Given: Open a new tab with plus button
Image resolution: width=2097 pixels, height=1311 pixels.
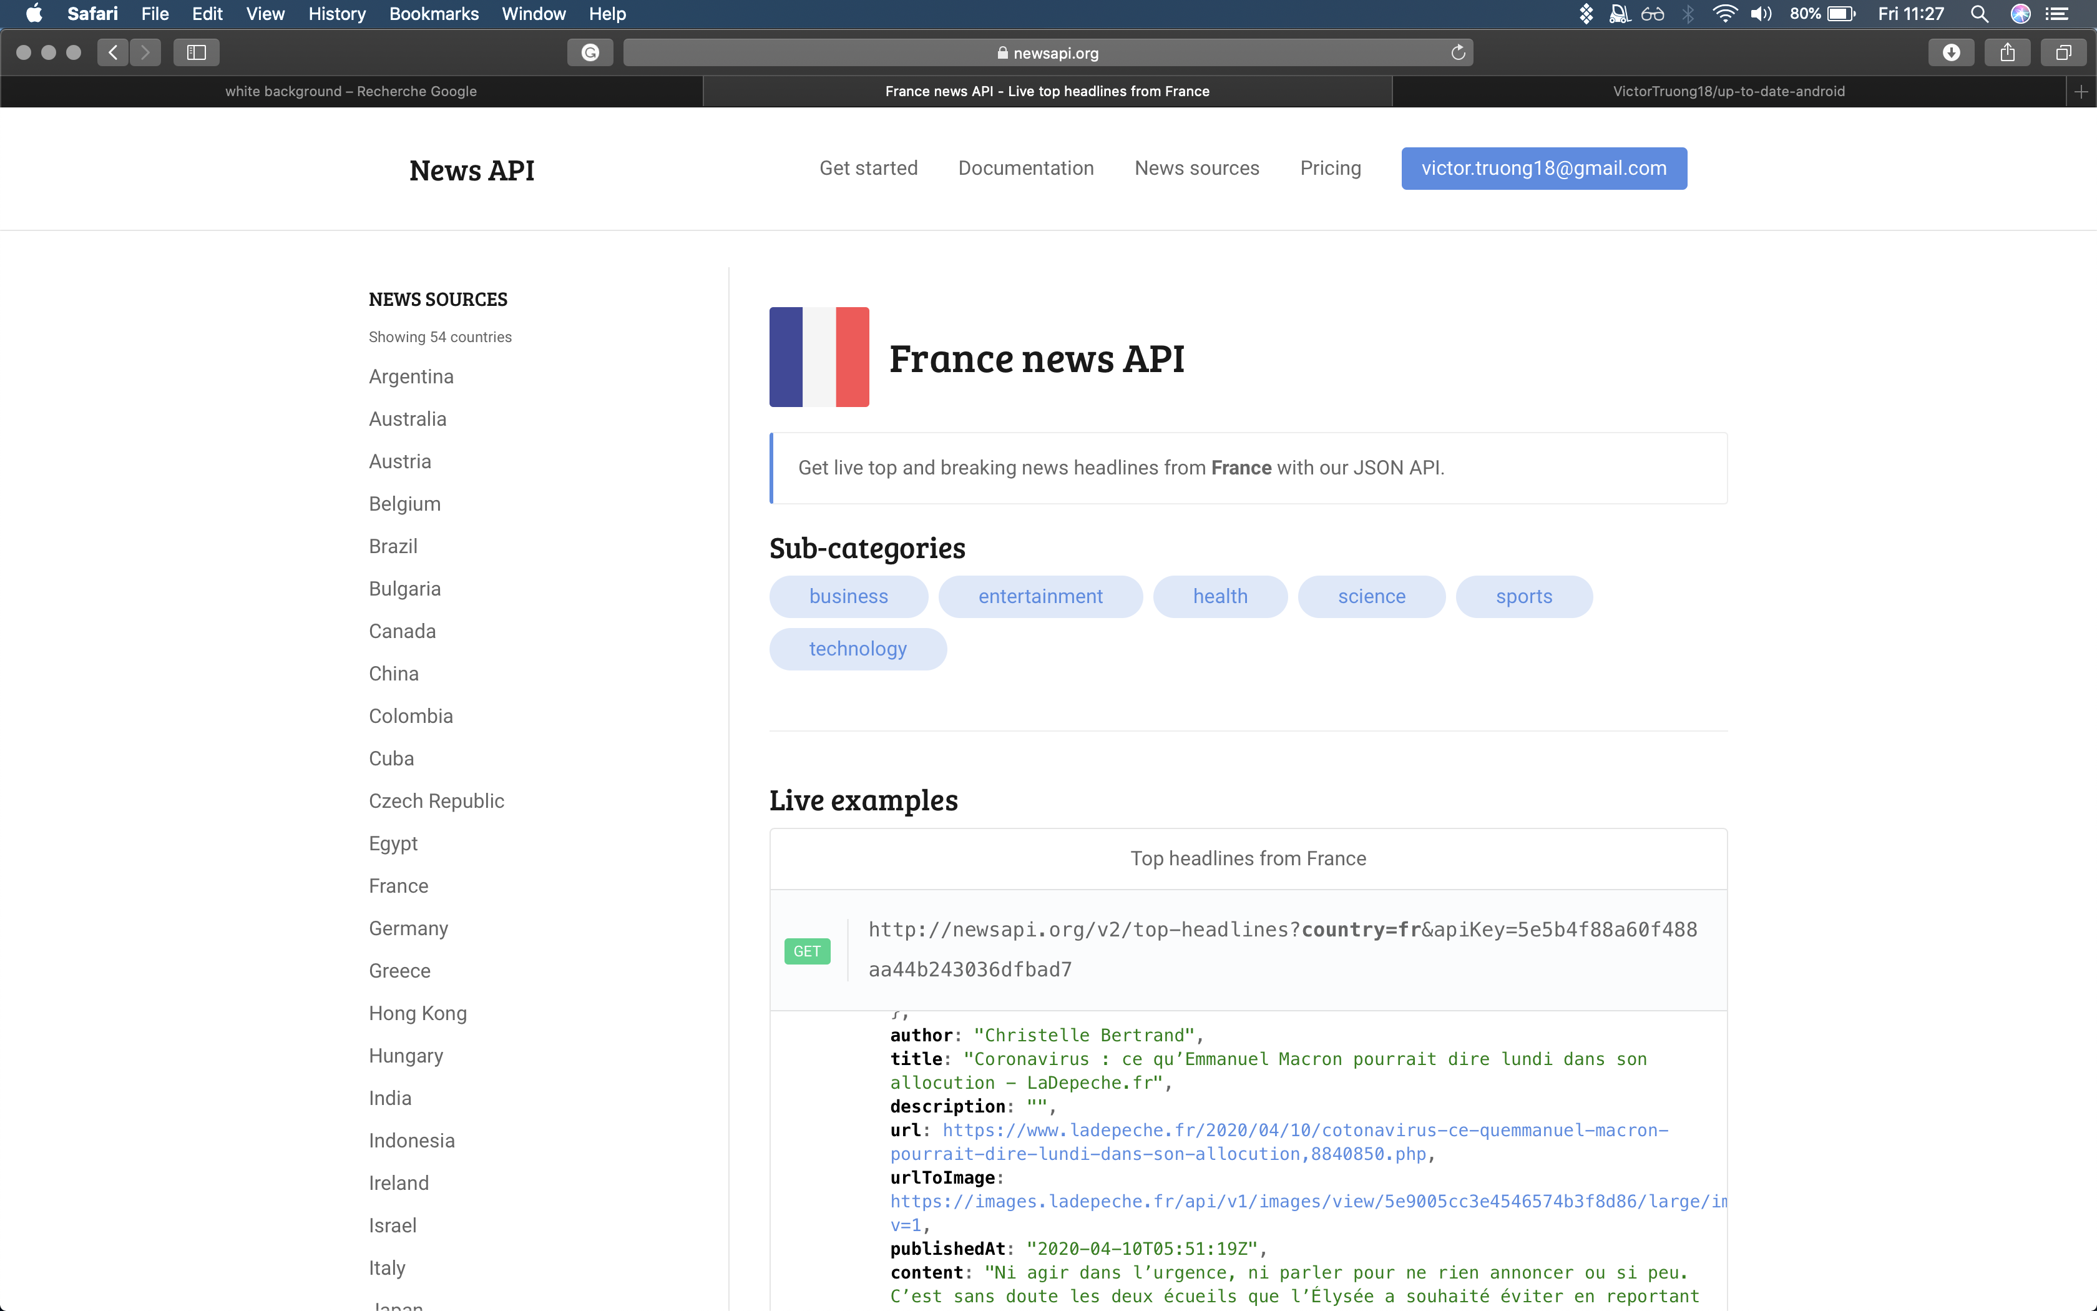Looking at the screenshot, I should coord(2081,91).
